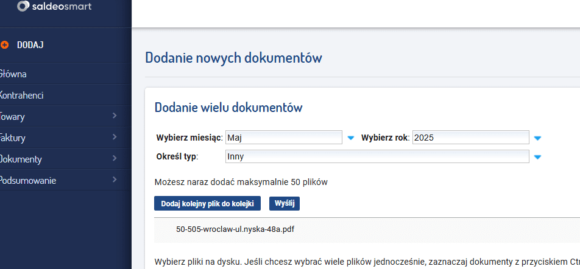
Task: Open Kontrahenci in the sidebar
Action: [x=22, y=96]
